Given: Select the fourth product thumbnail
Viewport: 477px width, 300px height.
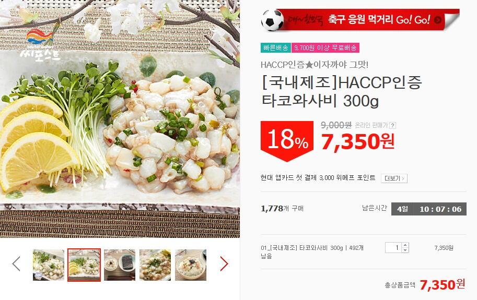Looking at the screenshot, I should [x=155, y=265].
